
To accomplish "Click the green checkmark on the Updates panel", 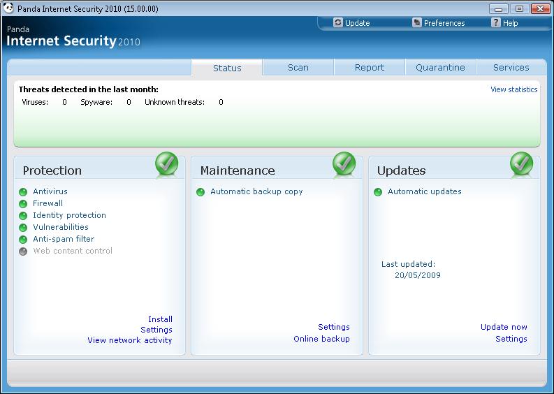I will [521, 163].
